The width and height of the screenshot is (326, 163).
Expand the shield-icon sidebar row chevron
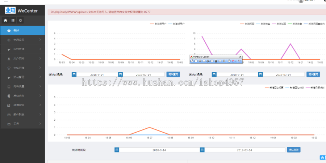point(40,68)
